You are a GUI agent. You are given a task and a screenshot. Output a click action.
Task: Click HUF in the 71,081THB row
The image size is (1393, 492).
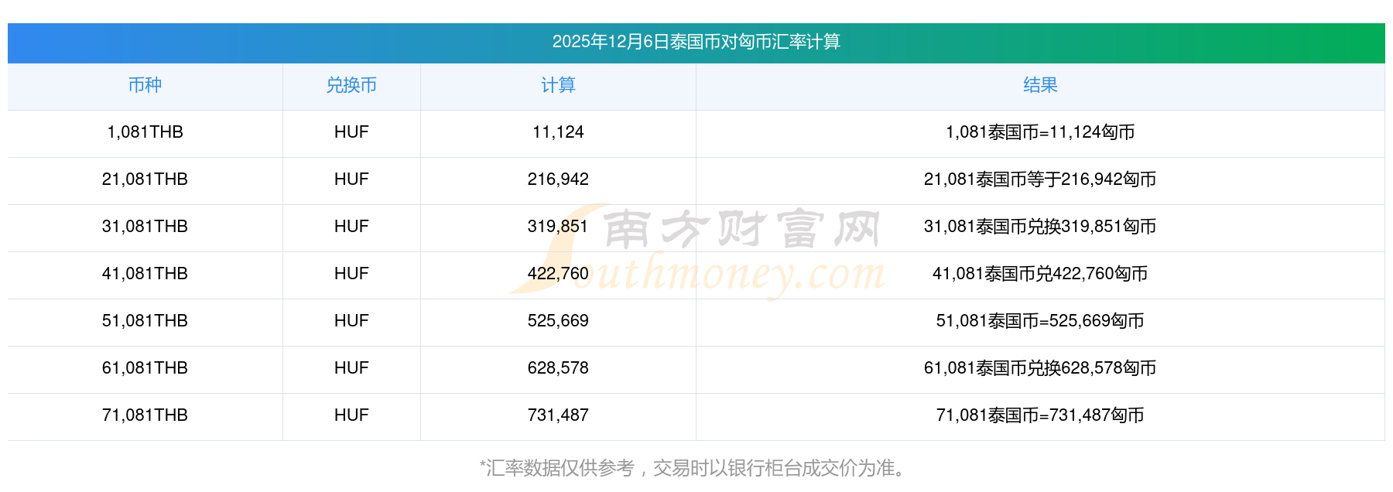click(351, 415)
